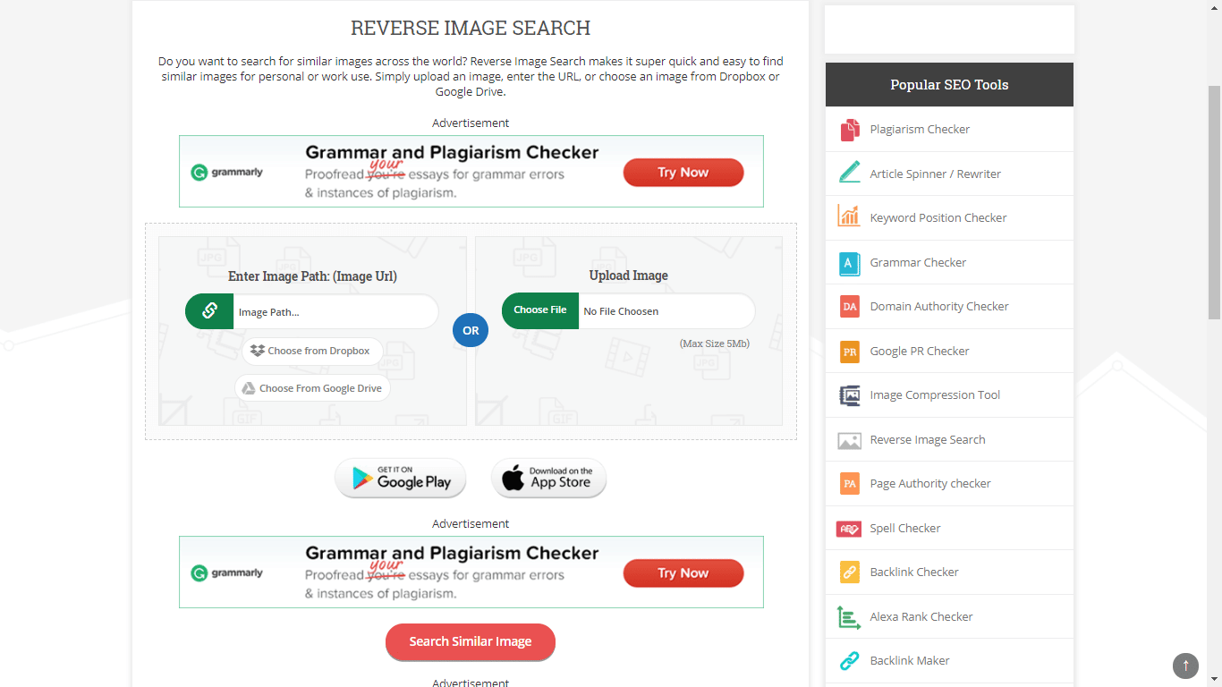Click the Download on the App Store badge
1222x687 pixels.
tap(548, 478)
